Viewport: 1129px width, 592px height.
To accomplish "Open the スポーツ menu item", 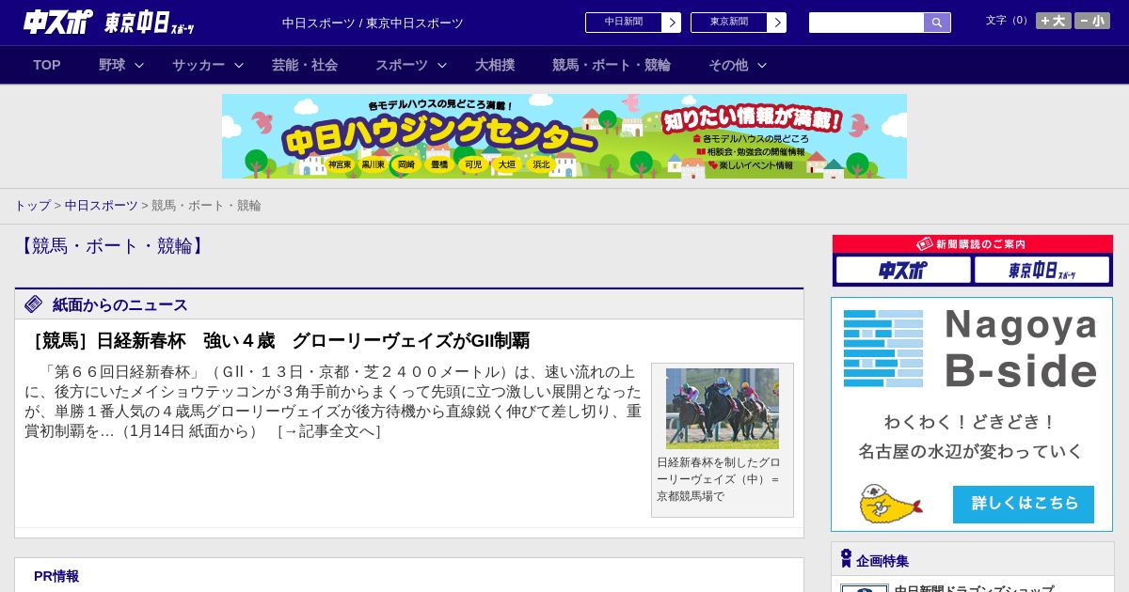I will [402, 65].
